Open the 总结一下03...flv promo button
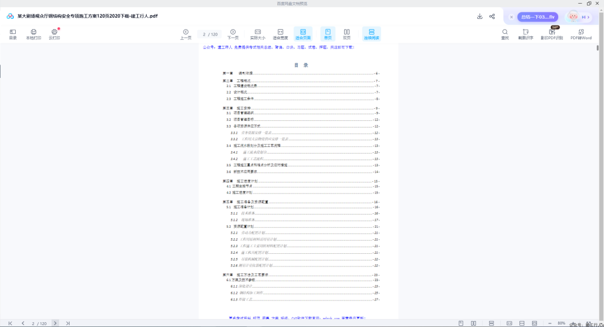 [538, 17]
